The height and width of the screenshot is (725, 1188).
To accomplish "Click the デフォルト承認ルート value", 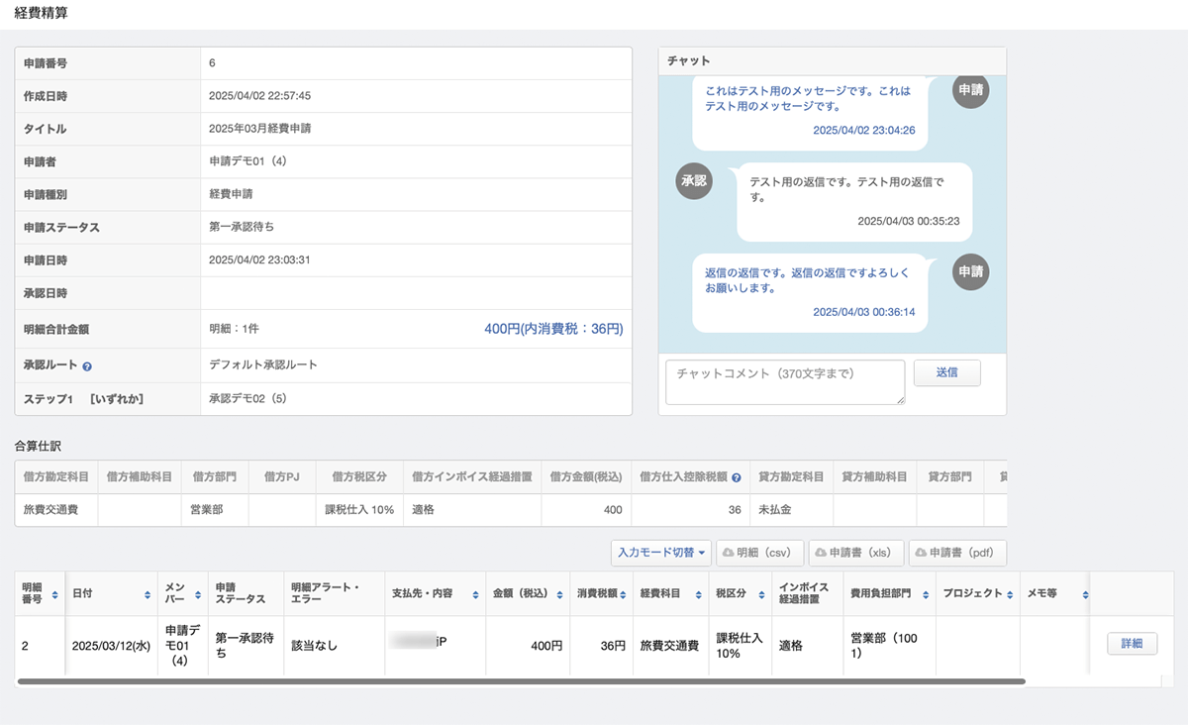I will [263, 364].
